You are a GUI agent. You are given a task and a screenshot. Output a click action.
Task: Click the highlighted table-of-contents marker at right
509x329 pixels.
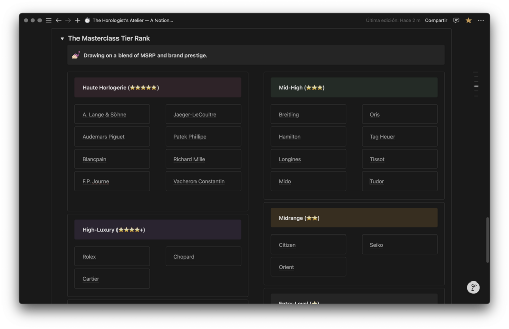point(476,86)
